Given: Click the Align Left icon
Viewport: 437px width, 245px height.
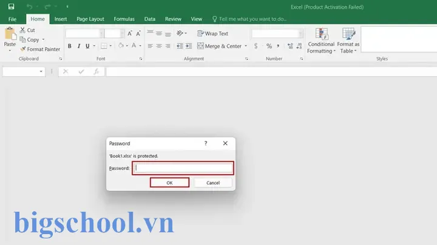Looking at the screenshot, I should 151,46.
